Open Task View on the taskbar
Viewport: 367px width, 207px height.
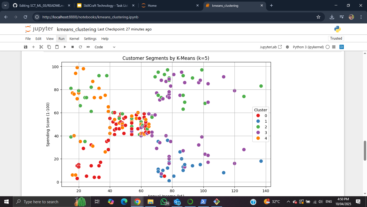[97, 202]
